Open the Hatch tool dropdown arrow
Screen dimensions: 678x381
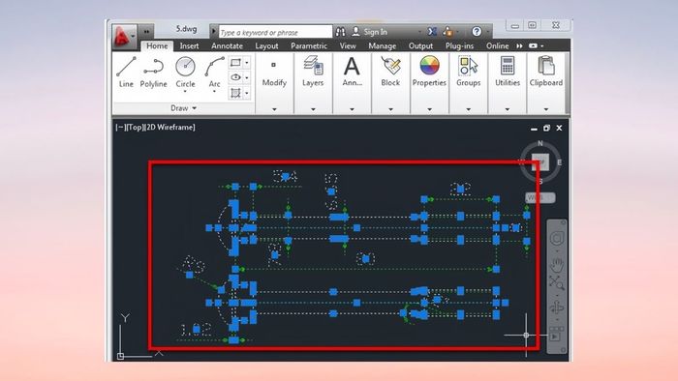pos(247,93)
